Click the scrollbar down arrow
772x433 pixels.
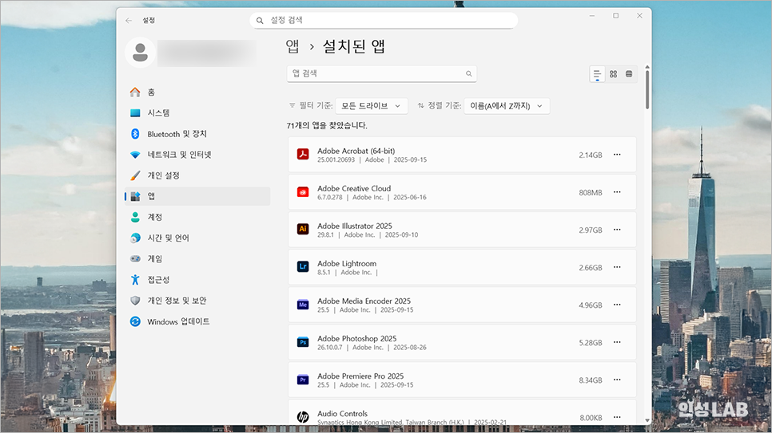(647, 421)
